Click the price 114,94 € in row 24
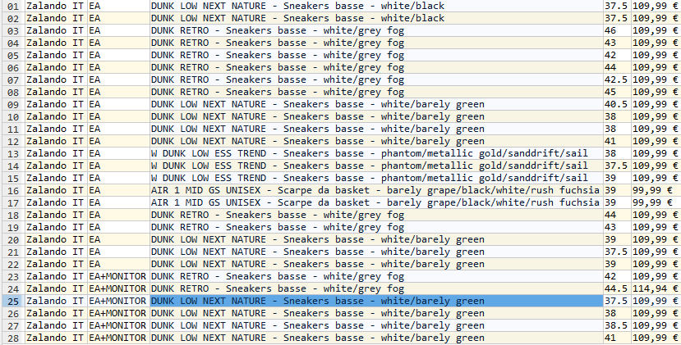This screenshot has height=345, width=681. coord(656,288)
